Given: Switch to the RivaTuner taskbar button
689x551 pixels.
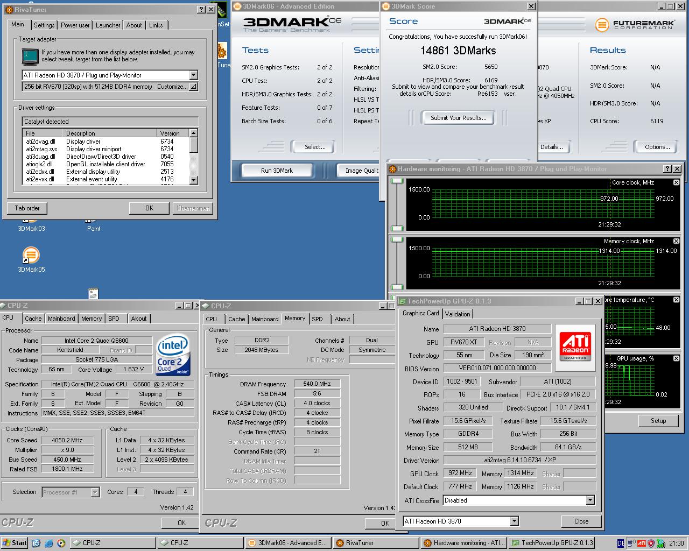Looking at the screenshot, I should coord(375,543).
